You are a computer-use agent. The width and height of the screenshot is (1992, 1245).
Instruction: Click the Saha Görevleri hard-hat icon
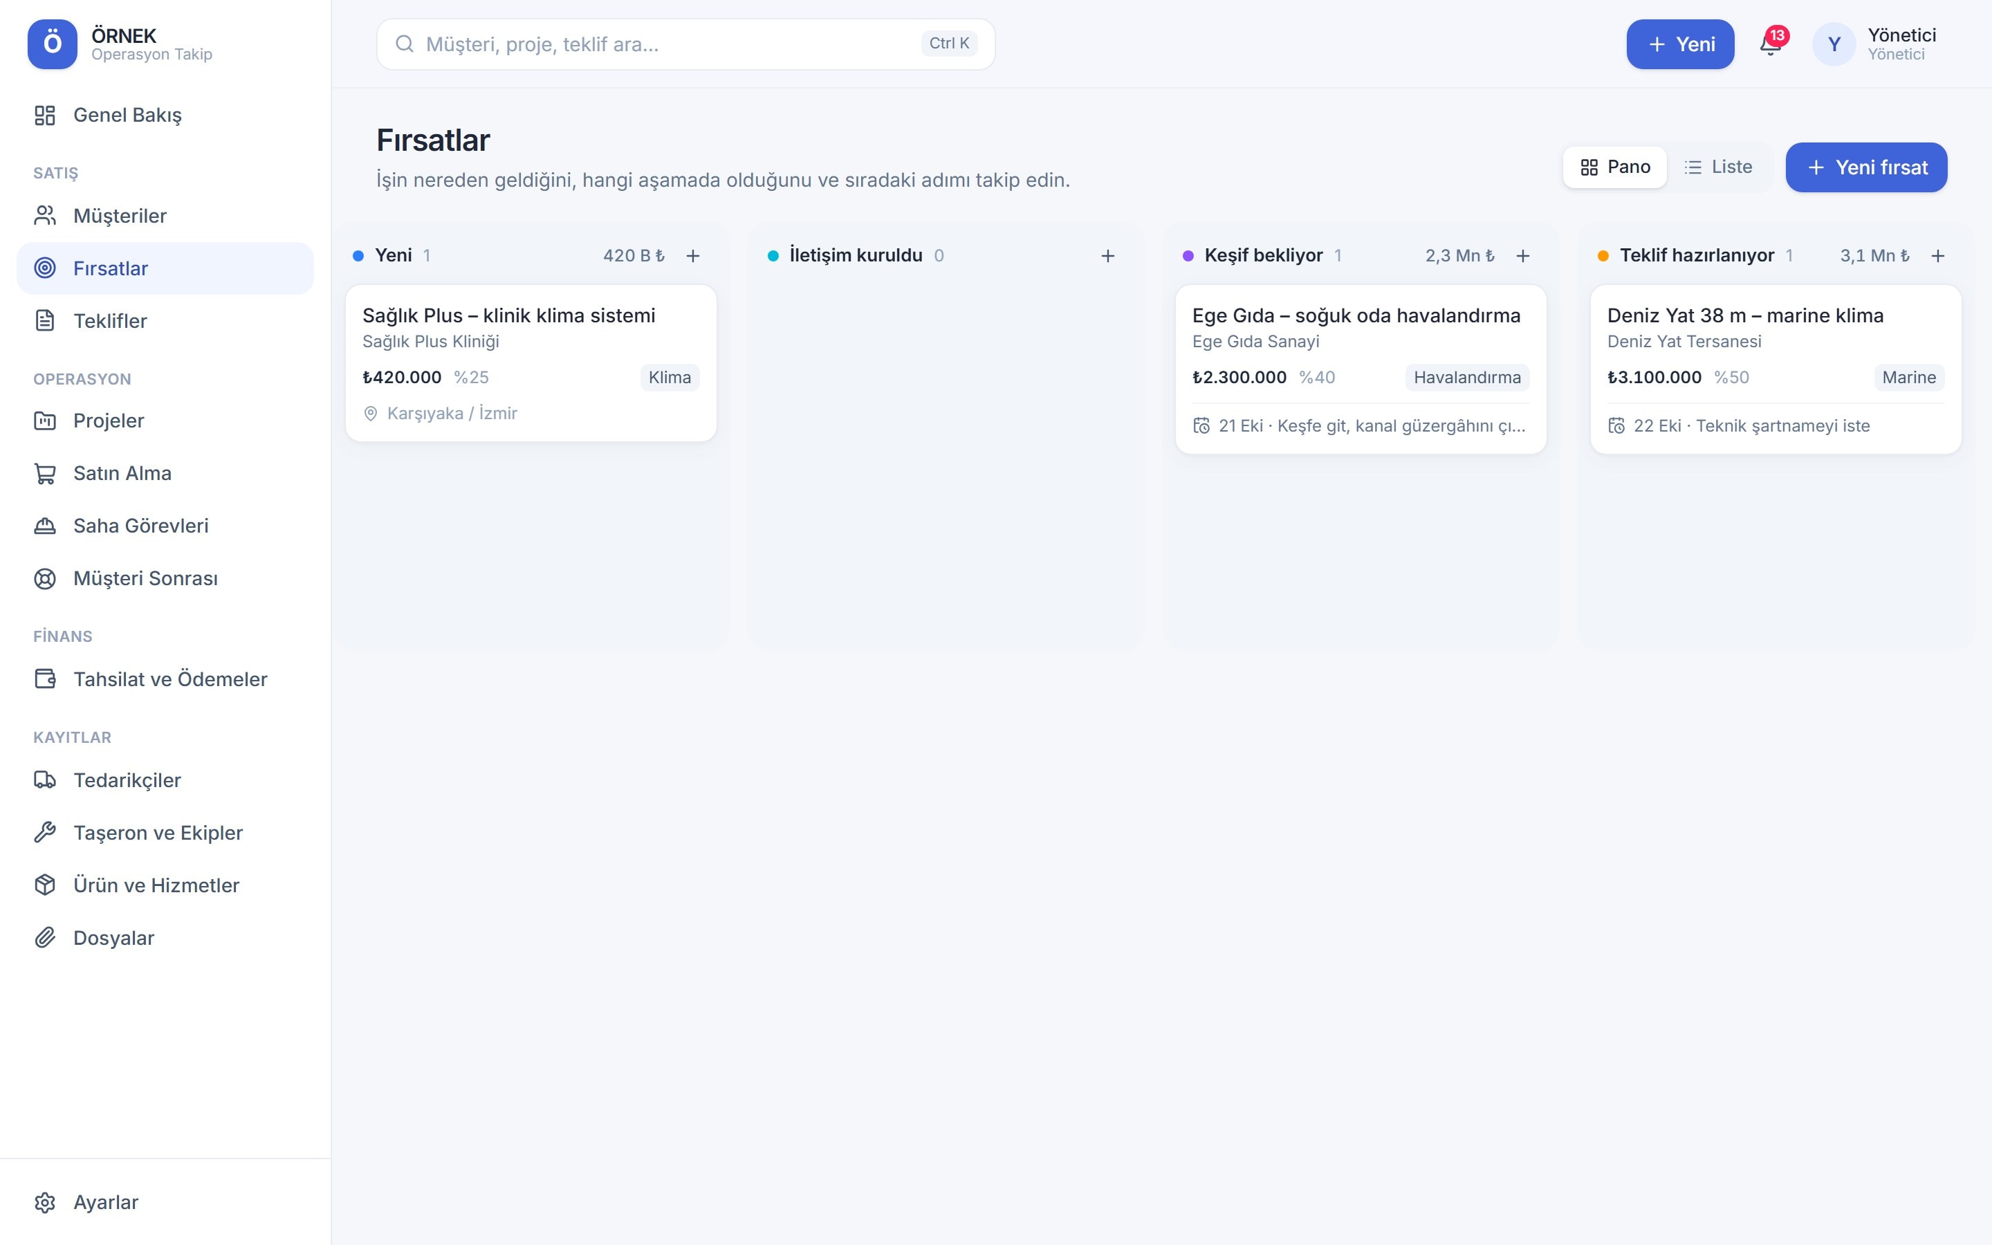tap(44, 526)
